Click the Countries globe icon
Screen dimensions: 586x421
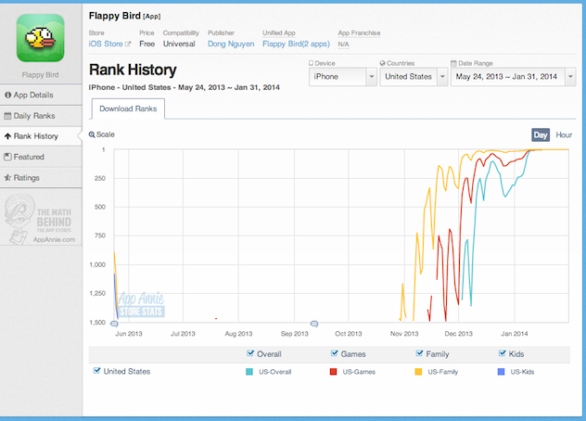click(x=382, y=63)
